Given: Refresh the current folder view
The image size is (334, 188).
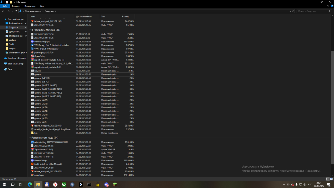Looking at the screenshot, I should pos(293,11).
